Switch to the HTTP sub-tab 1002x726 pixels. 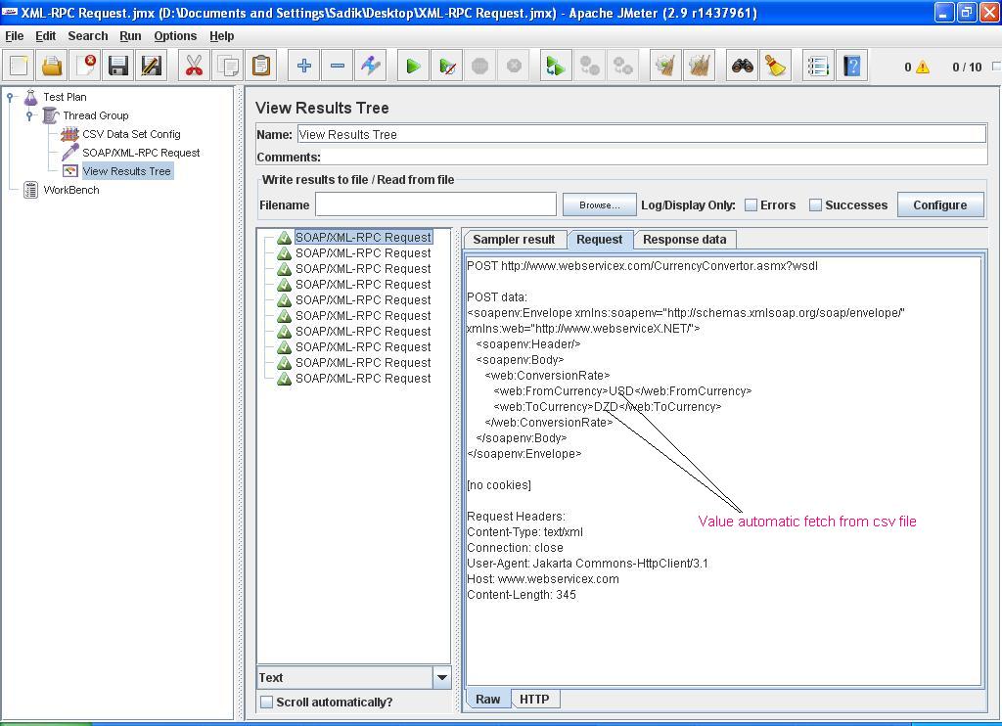[x=534, y=700]
